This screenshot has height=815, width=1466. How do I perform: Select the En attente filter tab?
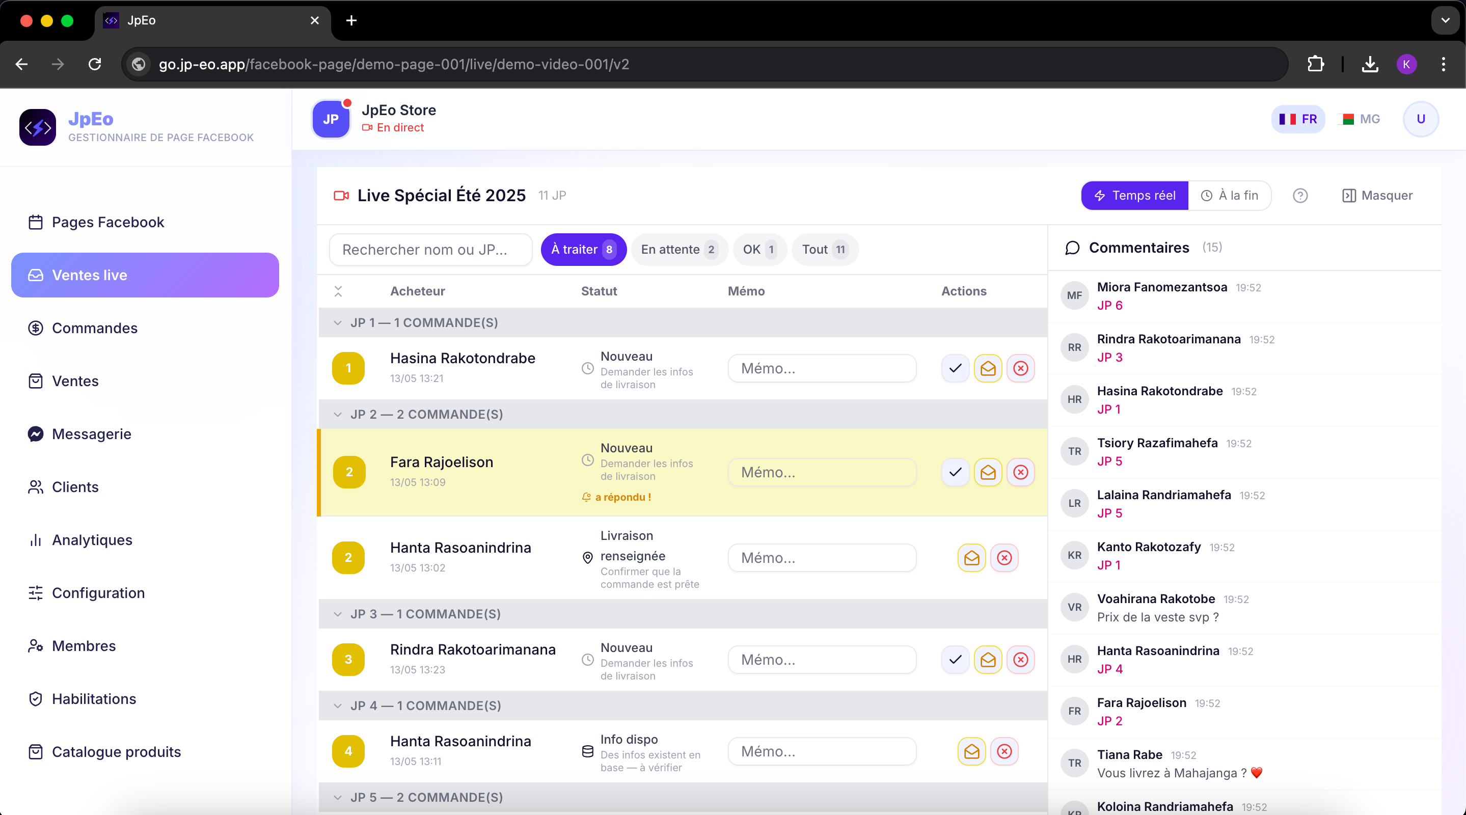(x=679, y=249)
